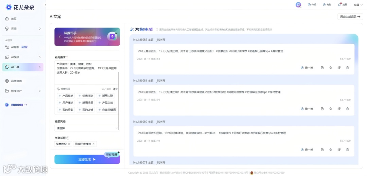Copy the text of result No.186082
This screenshot has width=367, height=176.
click(339, 68)
